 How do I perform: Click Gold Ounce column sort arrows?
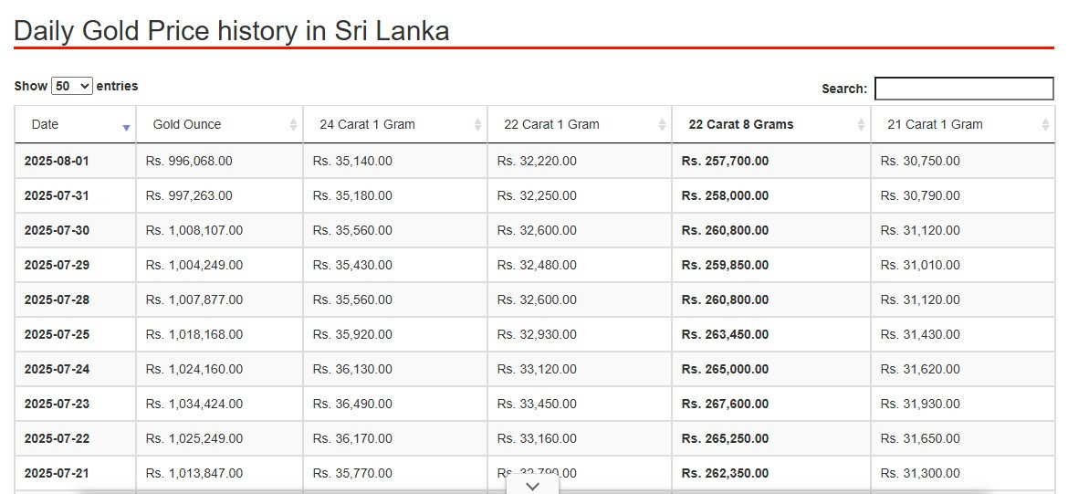293,125
